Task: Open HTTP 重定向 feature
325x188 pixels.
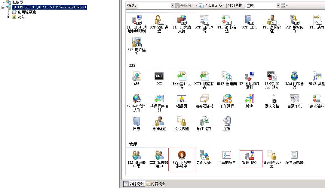Action: (x=227, y=79)
